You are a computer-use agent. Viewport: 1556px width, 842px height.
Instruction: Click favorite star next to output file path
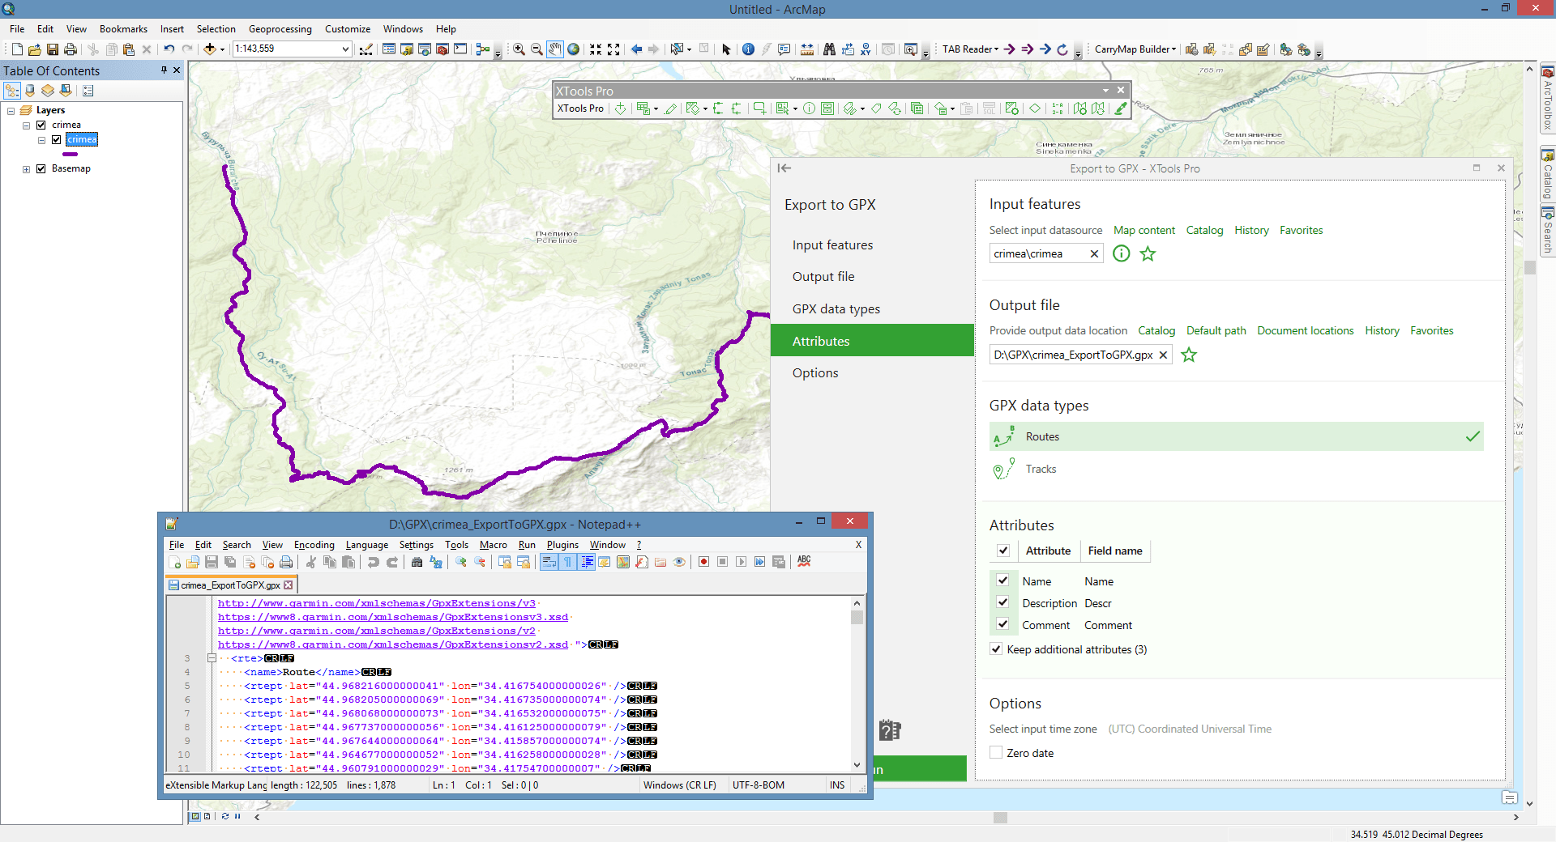[x=1189, y=355]
